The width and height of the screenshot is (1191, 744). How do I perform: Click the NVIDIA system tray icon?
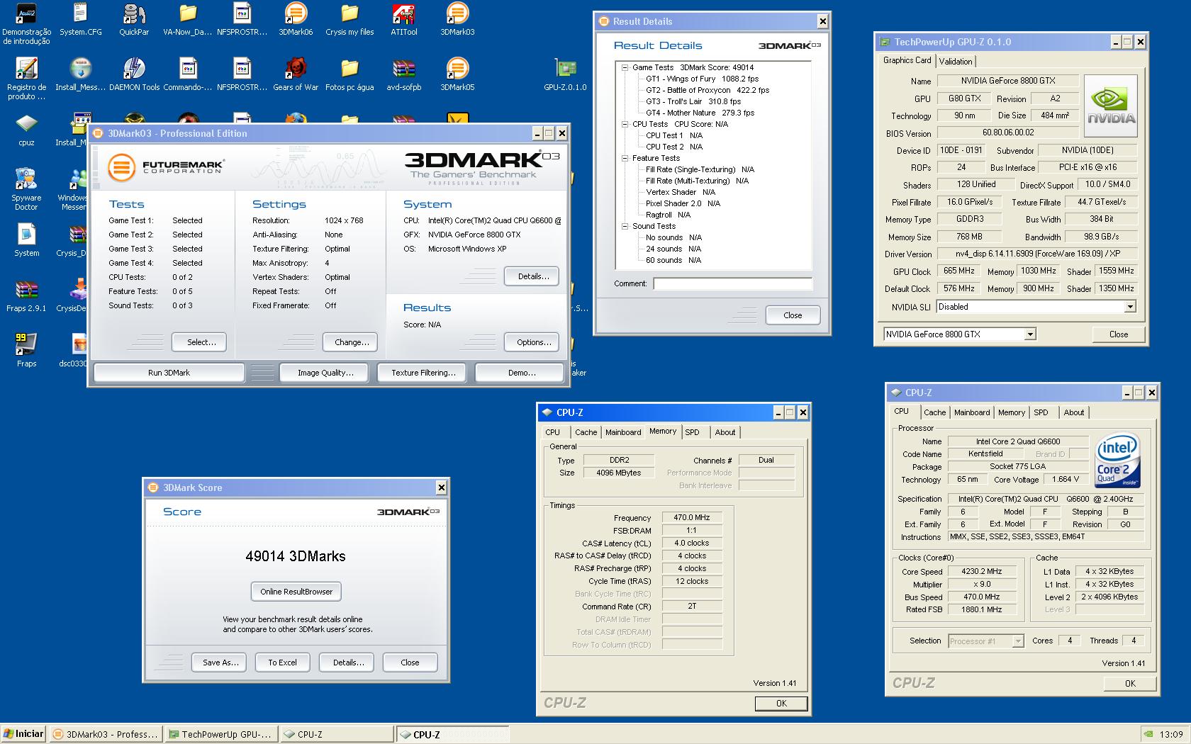click(x=1148, y=734)
